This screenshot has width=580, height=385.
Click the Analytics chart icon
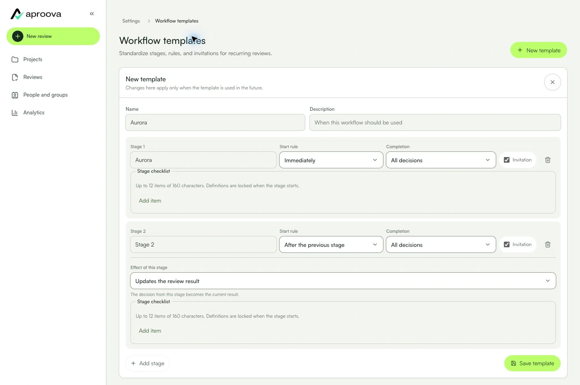pyautogui.click(x=15, y=113)
